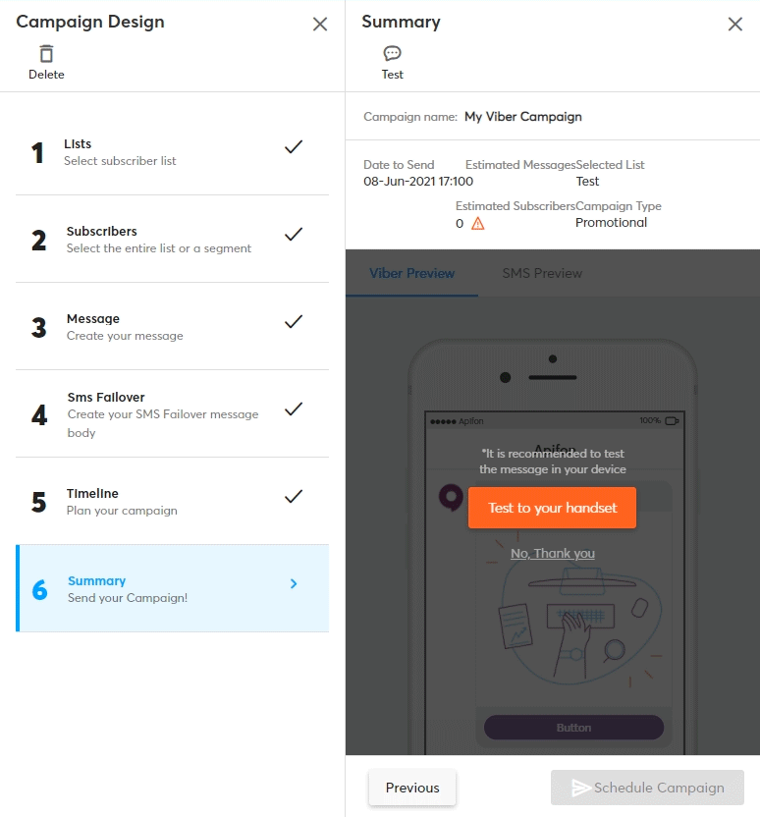
Task: Click the checkmark on the Subscribers step
Action: (x=293, y=235)
